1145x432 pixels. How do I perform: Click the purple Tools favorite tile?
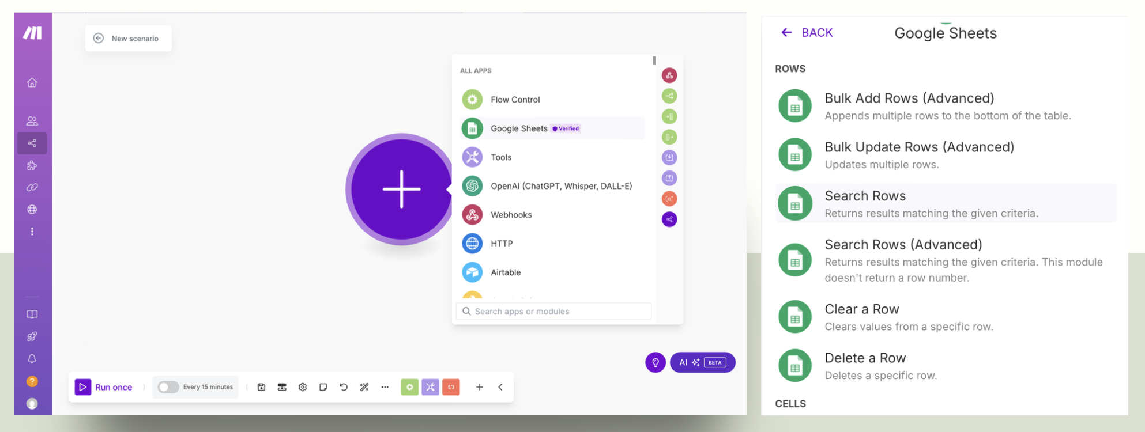tap(431, 387)
